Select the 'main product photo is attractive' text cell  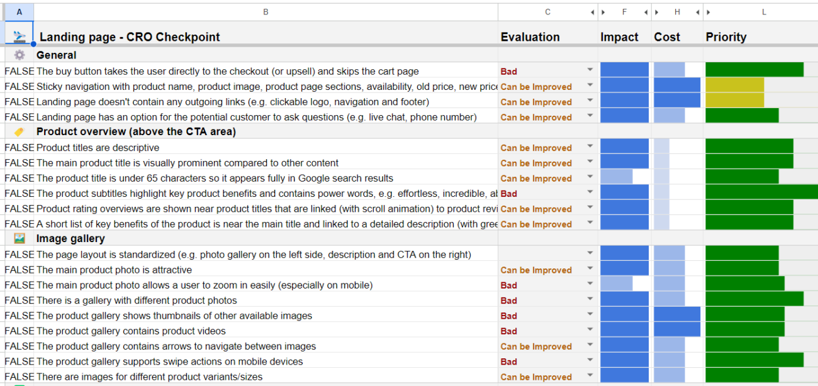(266, 270)
